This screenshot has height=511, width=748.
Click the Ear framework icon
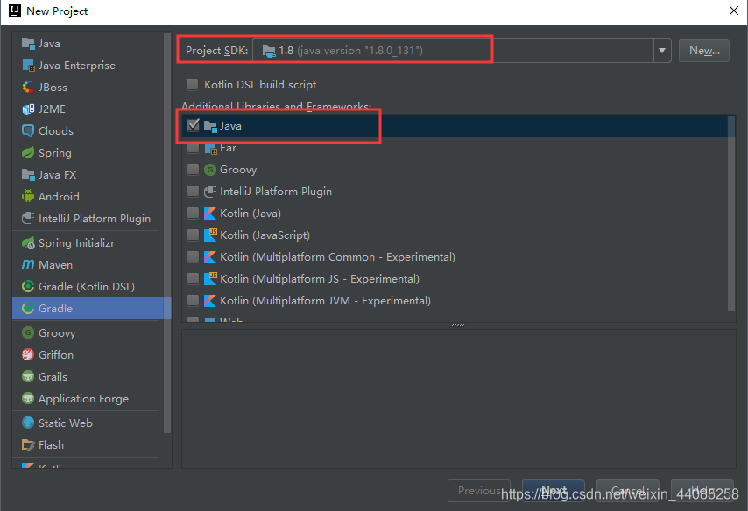210,148
